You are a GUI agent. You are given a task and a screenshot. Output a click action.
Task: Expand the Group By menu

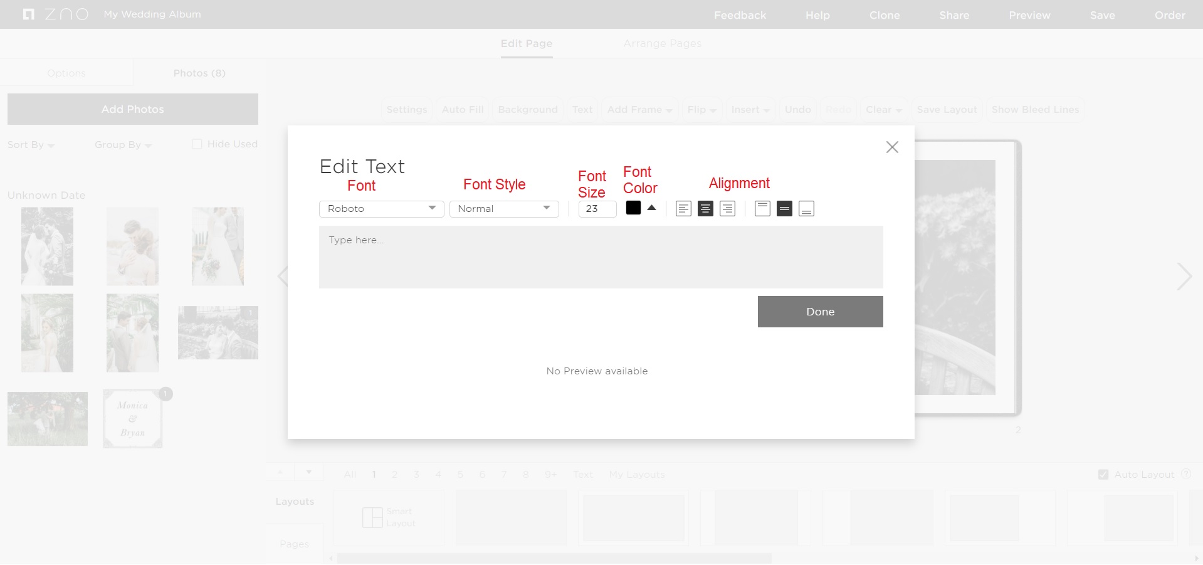pos(123,145)
